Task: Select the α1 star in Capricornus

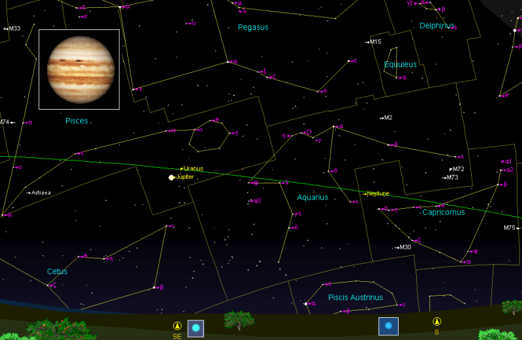Action: (x=507, y=161)
